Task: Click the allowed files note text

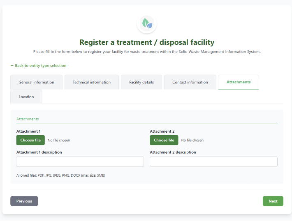Action: tap(61, 175)
